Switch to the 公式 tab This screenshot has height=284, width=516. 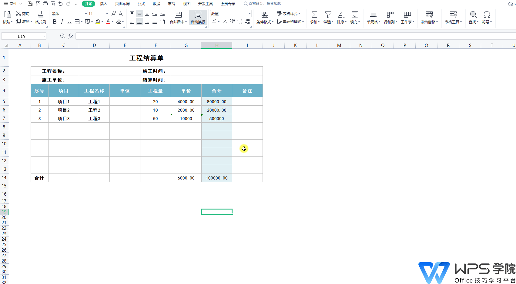click(x=141, y=4)
